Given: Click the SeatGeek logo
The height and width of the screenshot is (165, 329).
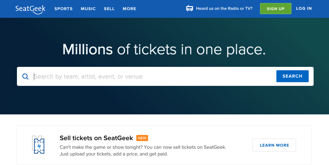Looking at the screenshot, I should (x=30, y=9).
